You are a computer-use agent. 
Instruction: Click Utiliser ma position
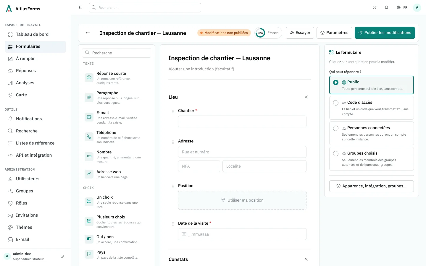coord(242,200)
